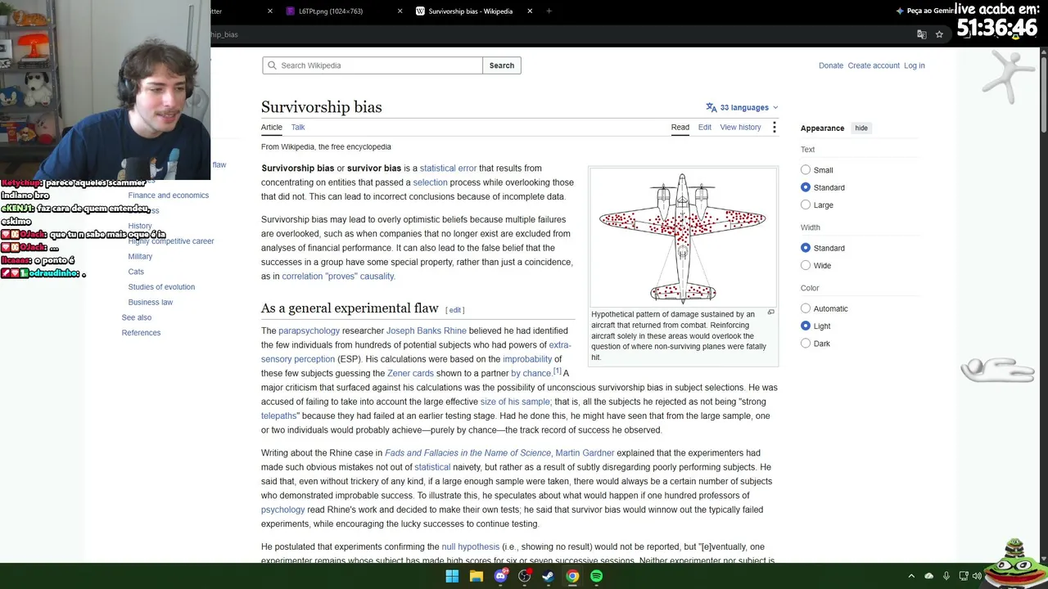This screenshot has height=589, width=1048.
Task: Click the Peça ao Gemini sparkle button
Action: pos(924,11)
